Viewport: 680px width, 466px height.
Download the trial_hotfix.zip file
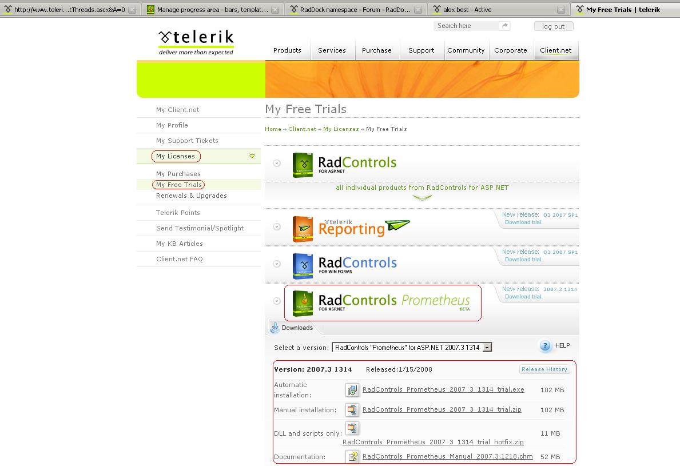pos(433,442)
